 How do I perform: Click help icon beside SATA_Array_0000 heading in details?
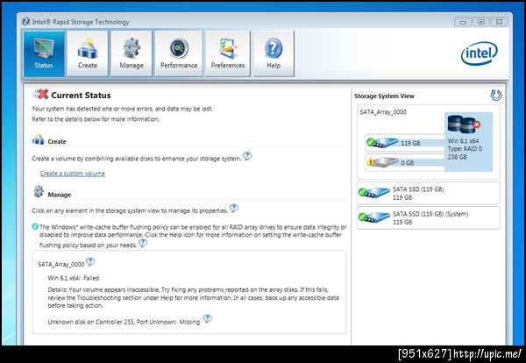pyautogui.click(x=90, y=261)
